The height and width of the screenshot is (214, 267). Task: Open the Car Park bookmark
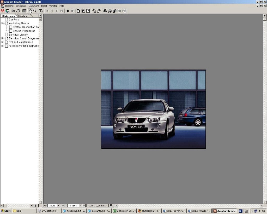14,20
